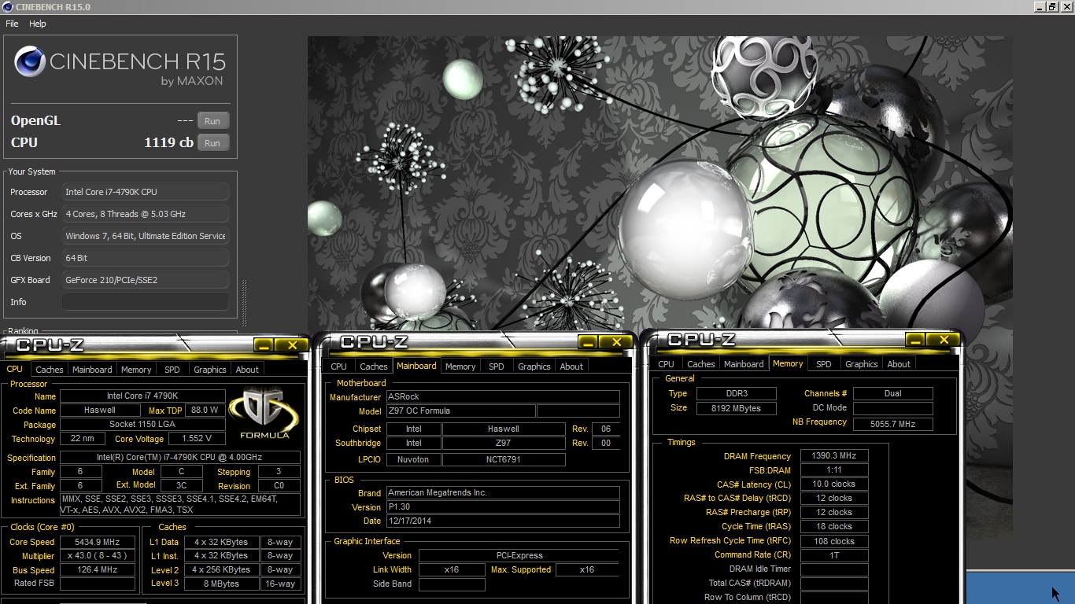Select About tab in right CPU-Z window
The height and width of the screenshot is (604, 1075).
point(899,364)
